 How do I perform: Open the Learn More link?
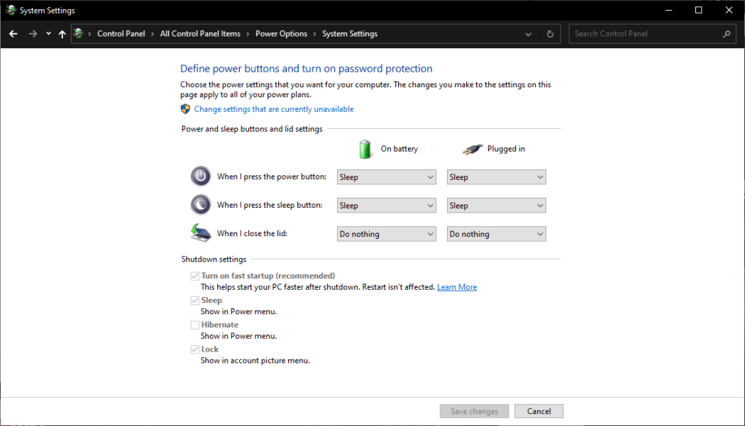coord(456,286)
